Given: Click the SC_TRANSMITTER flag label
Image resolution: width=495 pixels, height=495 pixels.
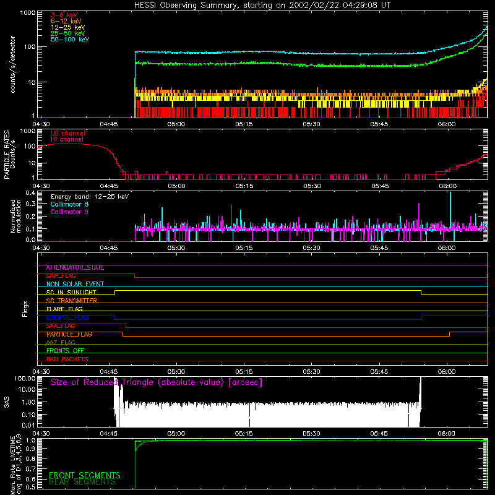Looking at the screenshot, I should click(x=71, y=301).
